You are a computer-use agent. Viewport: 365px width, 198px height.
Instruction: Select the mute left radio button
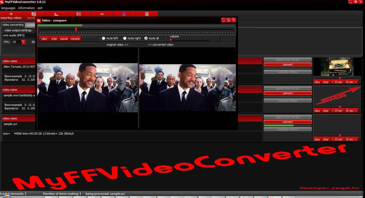tap(103, 38)
